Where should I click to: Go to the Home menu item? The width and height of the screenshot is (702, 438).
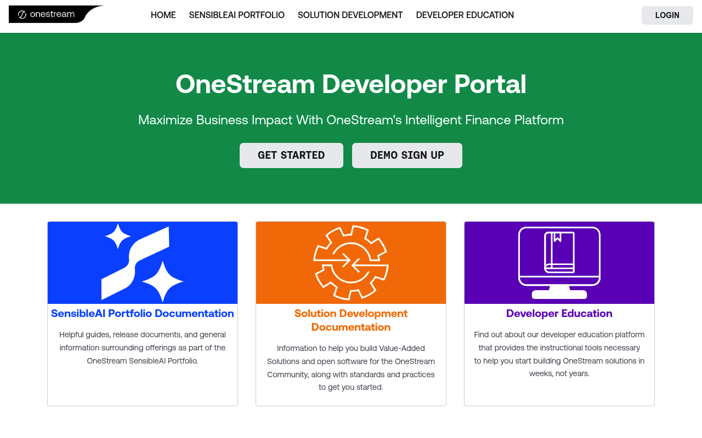point(163,15)
